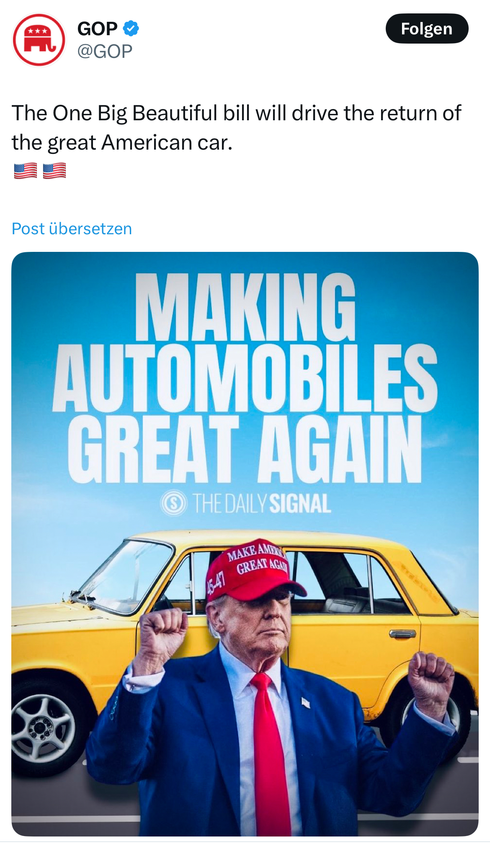The width and height of the screenshot is (490, 852).
Task: Click the second American flag emoji
Action: [54, 171]
